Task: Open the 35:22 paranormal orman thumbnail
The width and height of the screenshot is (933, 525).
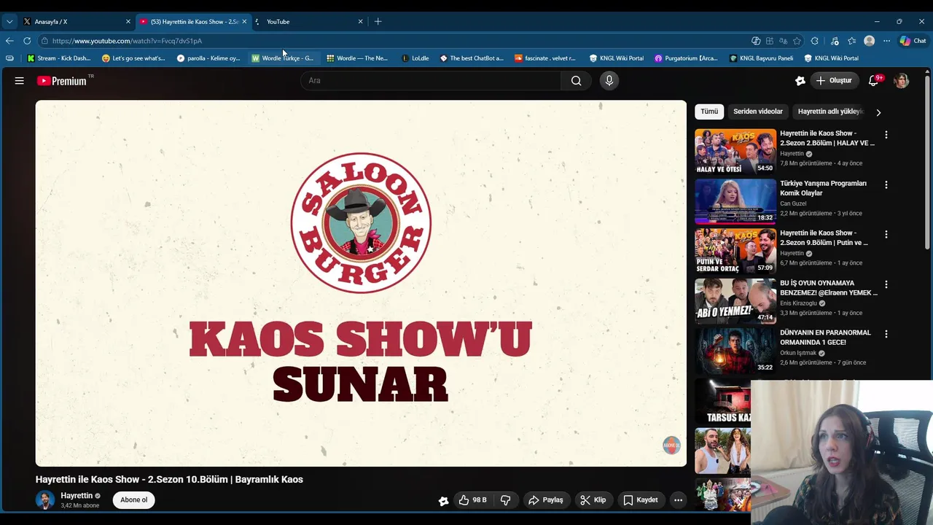Action: pyautogui.click(x=735, y=351)
